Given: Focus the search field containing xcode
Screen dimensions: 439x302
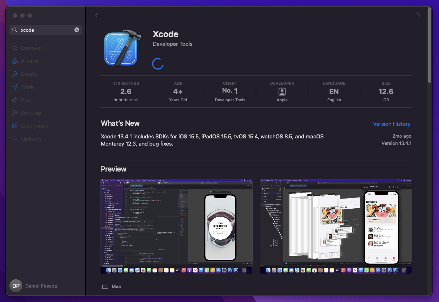Looking at the screenshot, I should pyautogui.click(x=46, y=30).
